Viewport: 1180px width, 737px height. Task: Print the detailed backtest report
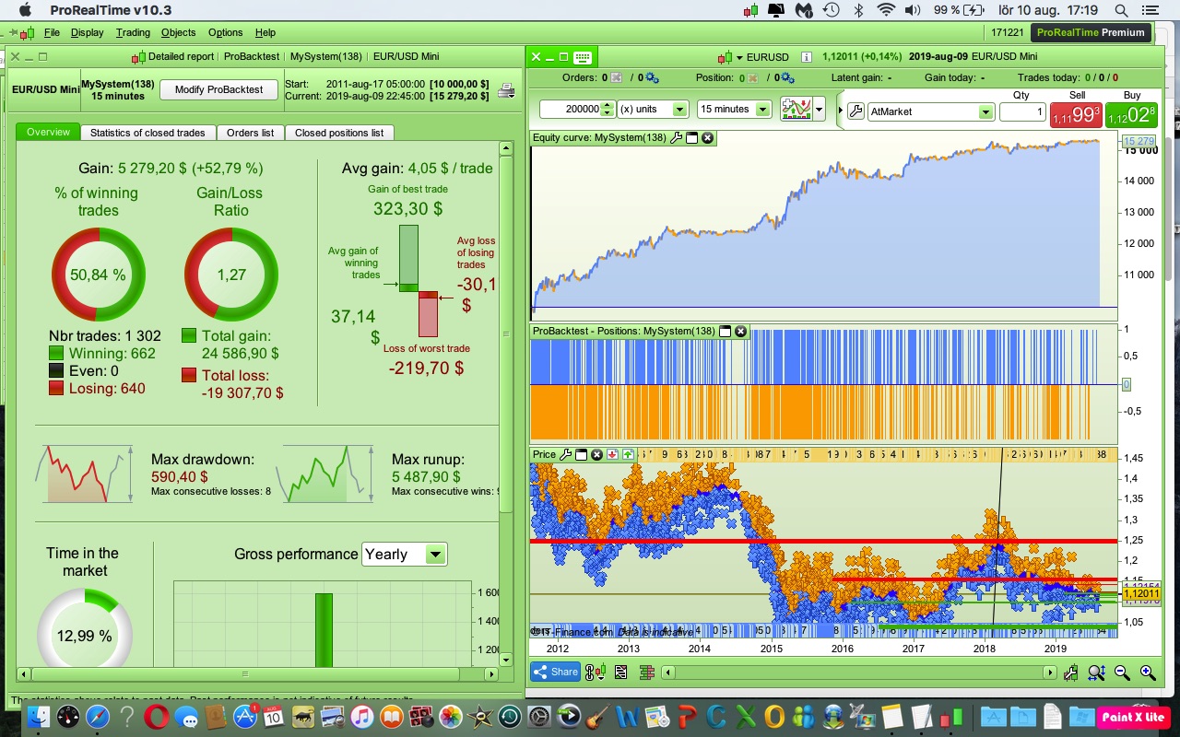(x=506, y=90)
